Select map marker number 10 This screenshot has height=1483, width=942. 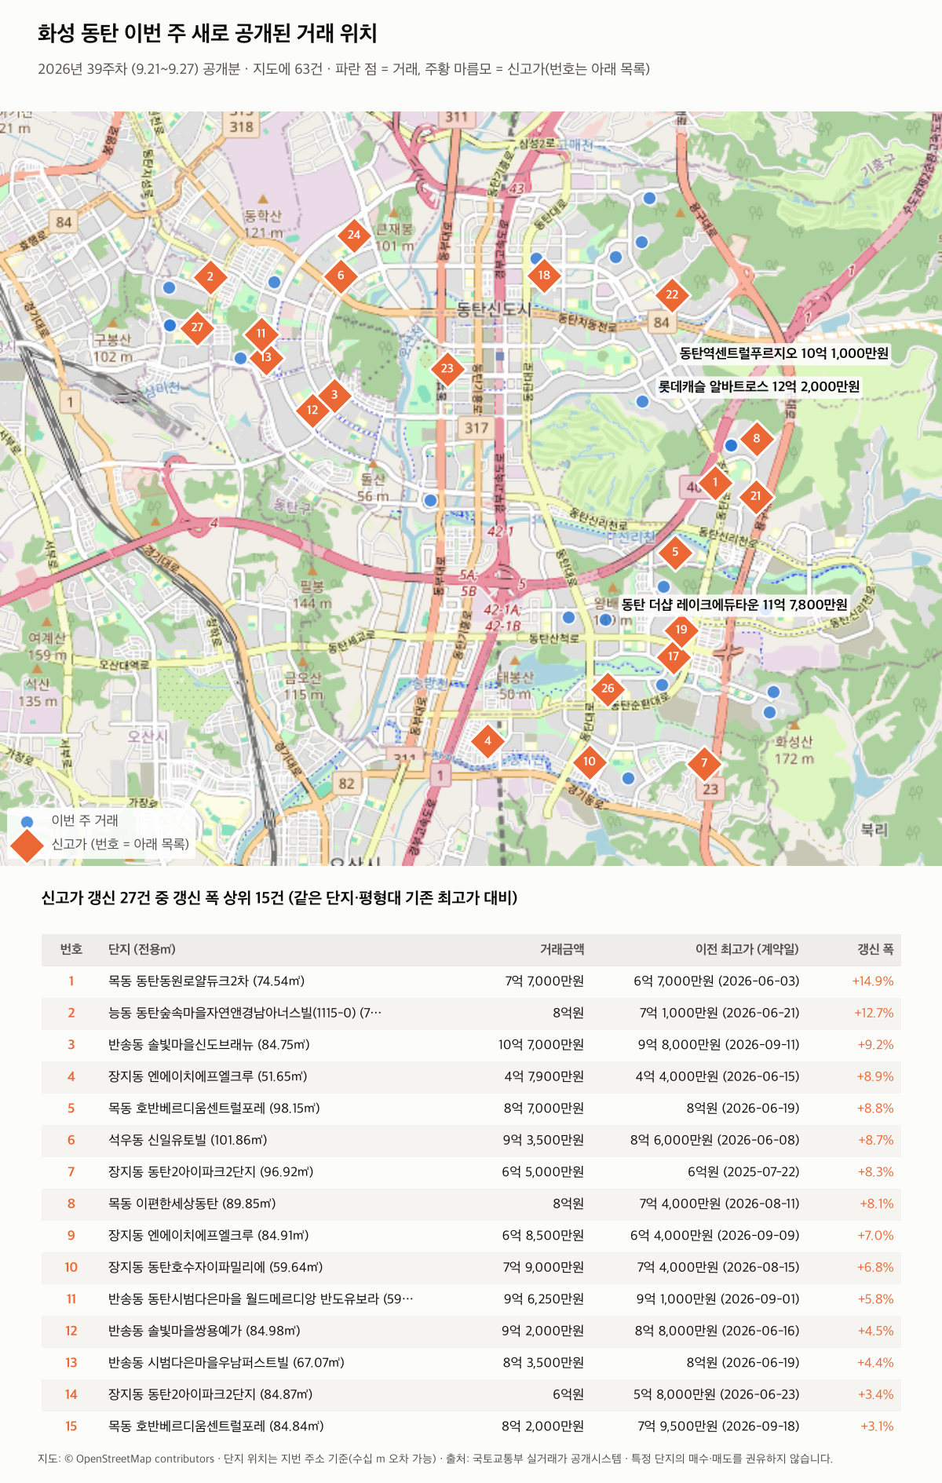coord(590,762)
